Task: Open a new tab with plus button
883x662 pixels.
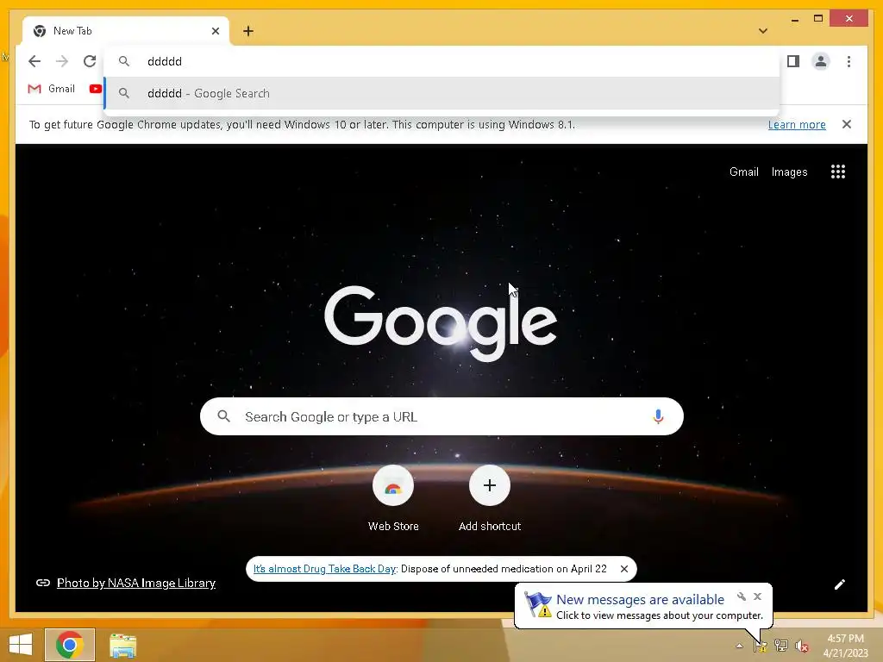Action: click(248, 31)
